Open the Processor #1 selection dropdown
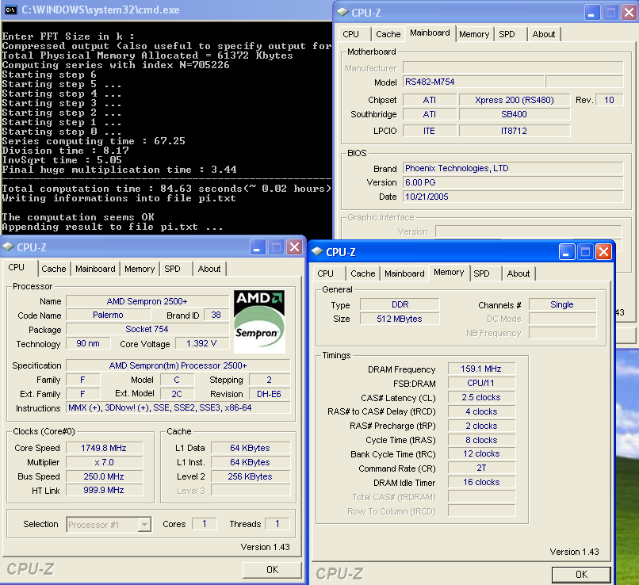Viewport: 639px width, 585px height. pyautogui.click(x=144, y=524)
